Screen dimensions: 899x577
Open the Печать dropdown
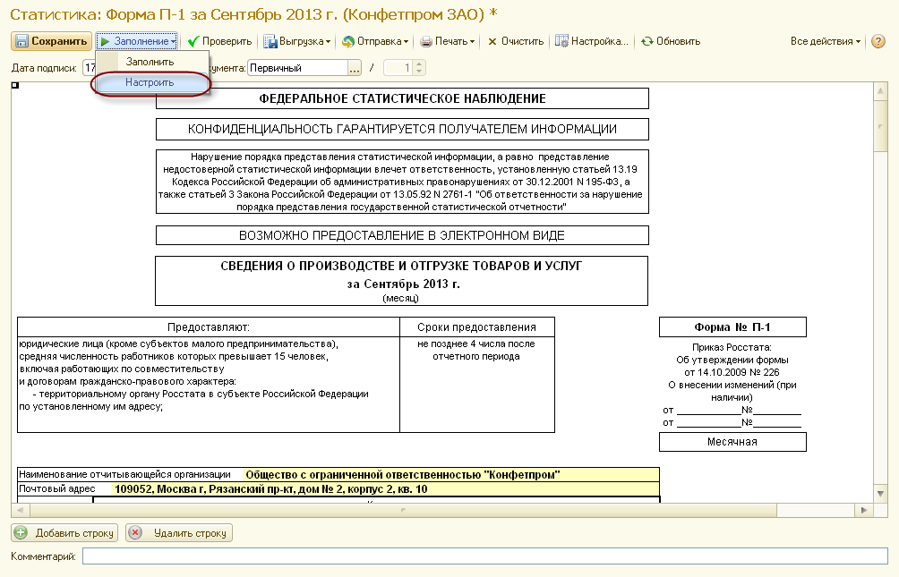tap(448, 41)
